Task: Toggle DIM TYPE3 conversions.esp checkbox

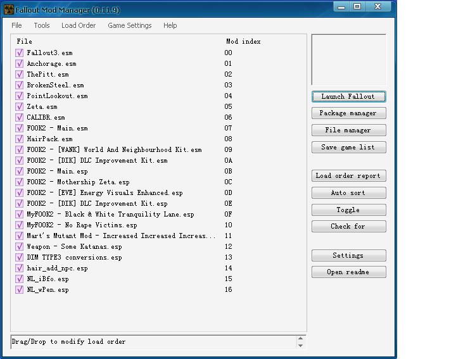Action: pyautogui.click(x=19, y=257)
